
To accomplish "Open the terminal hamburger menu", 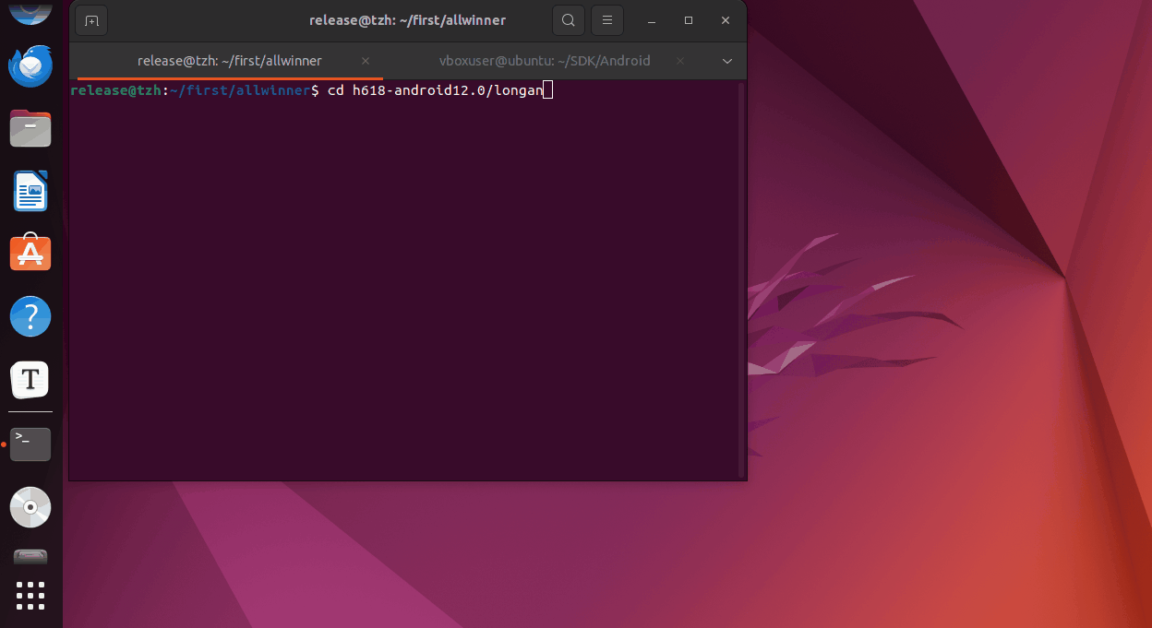I will point(606,20).
